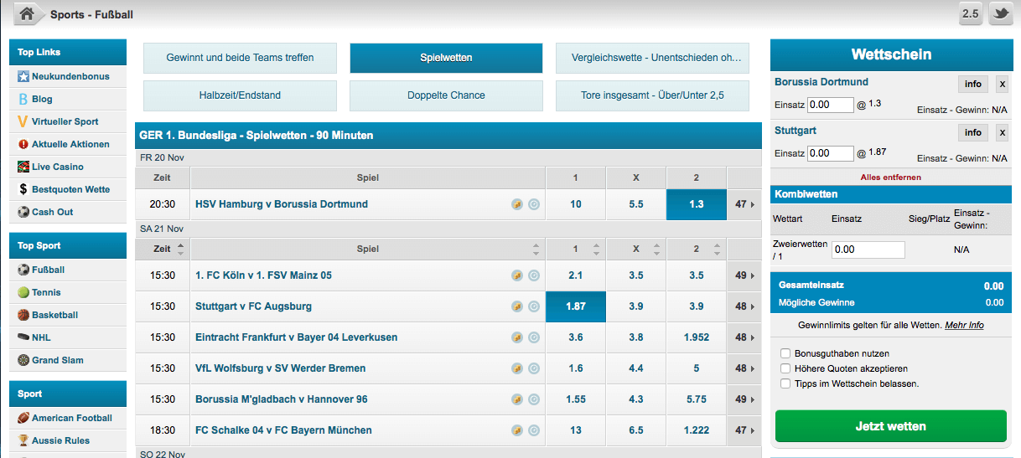Show info for Borussia Dortmund bet

973,84
